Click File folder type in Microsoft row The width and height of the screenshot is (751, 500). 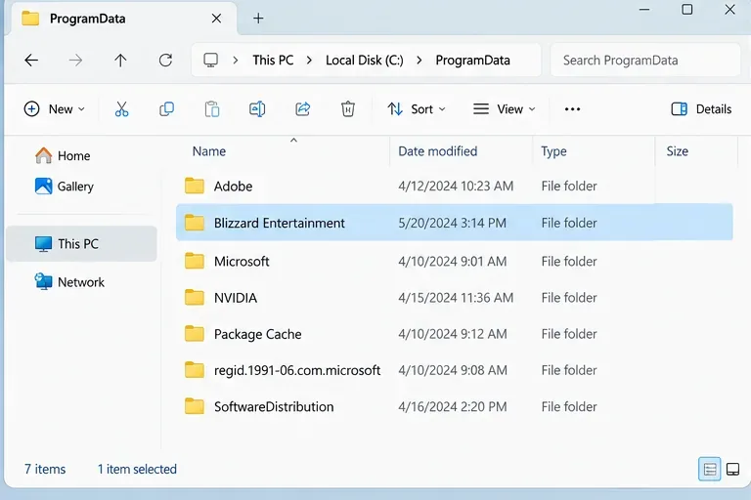569,262
